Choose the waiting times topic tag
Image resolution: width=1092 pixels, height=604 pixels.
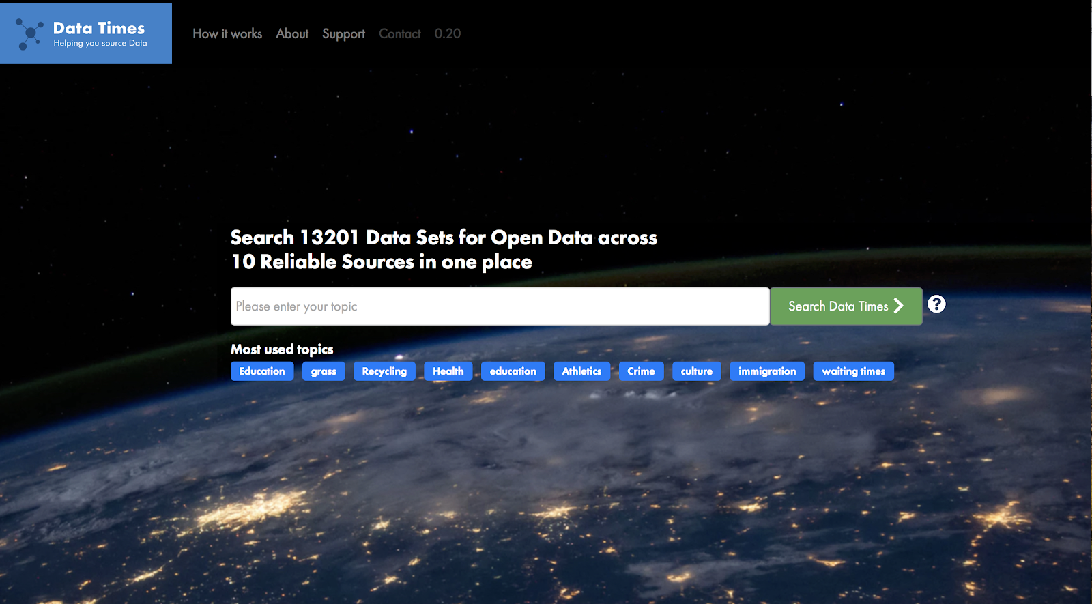(x=854, y=371)
